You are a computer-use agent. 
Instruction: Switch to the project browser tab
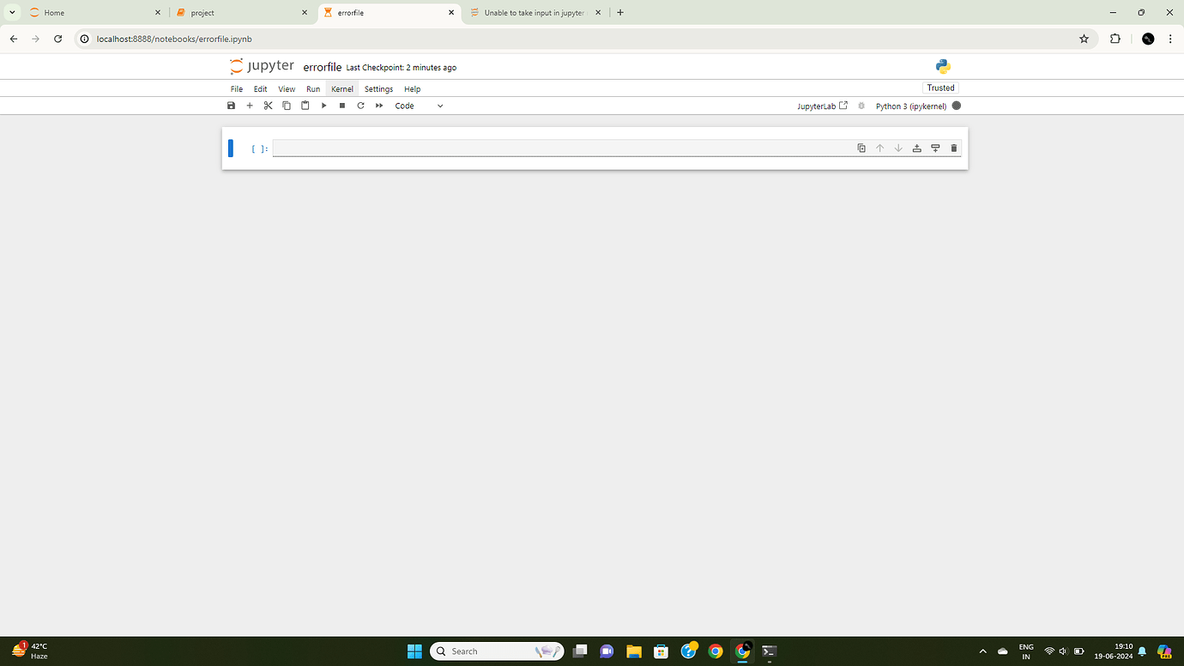[x=242, y=13]
